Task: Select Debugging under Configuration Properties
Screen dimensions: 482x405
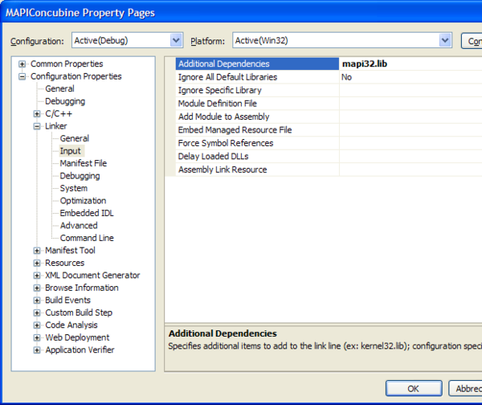Action: coord(64,102)
